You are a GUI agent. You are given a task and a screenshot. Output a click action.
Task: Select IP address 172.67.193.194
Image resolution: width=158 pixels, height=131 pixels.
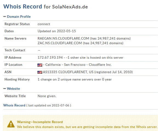click(x=50, y=58)
